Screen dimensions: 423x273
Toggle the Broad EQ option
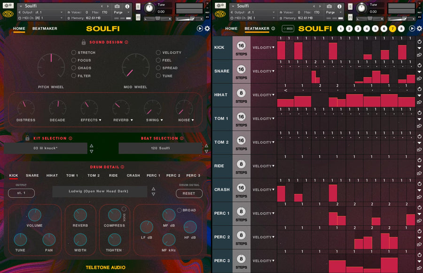click(x=179, y=210)
